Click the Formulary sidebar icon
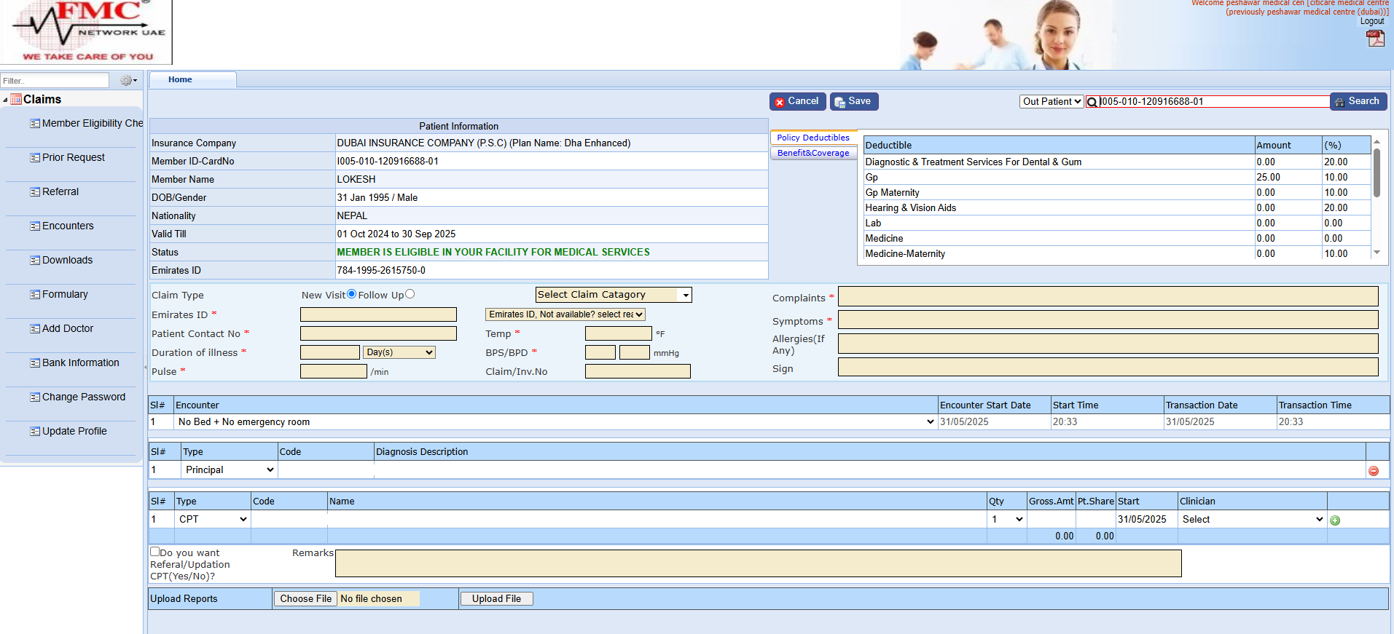Image resolution: width=1394 pixels, height=634 pixels. pos(35,295)
